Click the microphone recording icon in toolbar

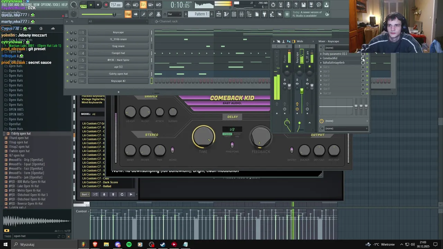point(288,5)
